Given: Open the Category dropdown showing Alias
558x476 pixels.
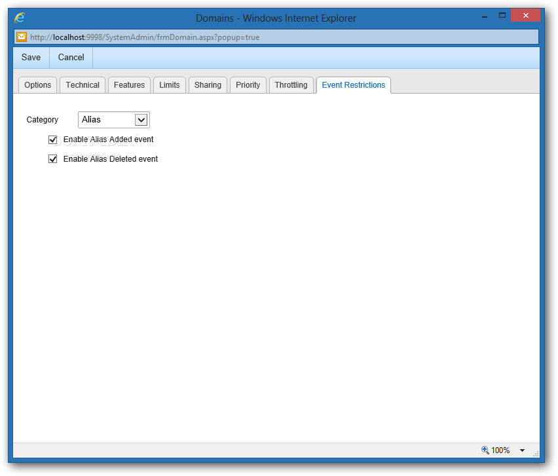Looking at the screenshot, I should coord(114,120).
